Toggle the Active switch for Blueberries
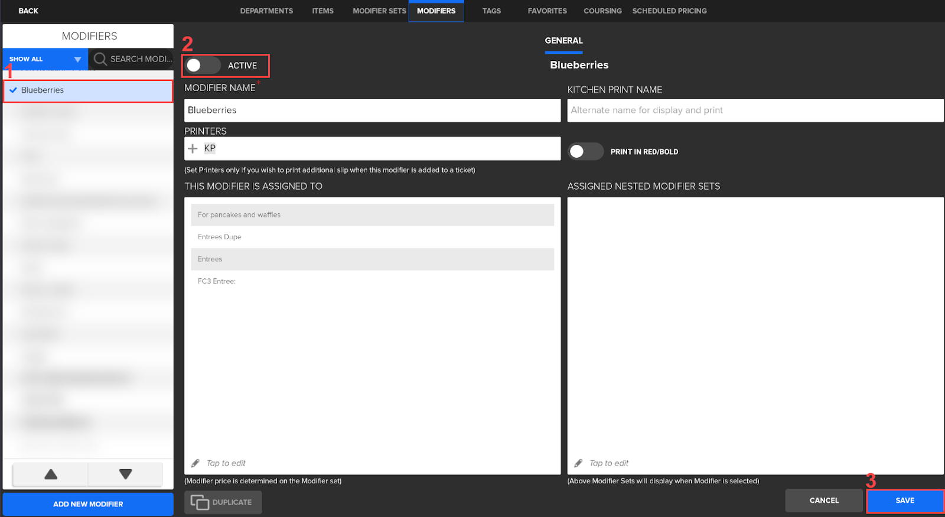Image resolution: width=945 pixels, height=517 pixels. (202, 66)
